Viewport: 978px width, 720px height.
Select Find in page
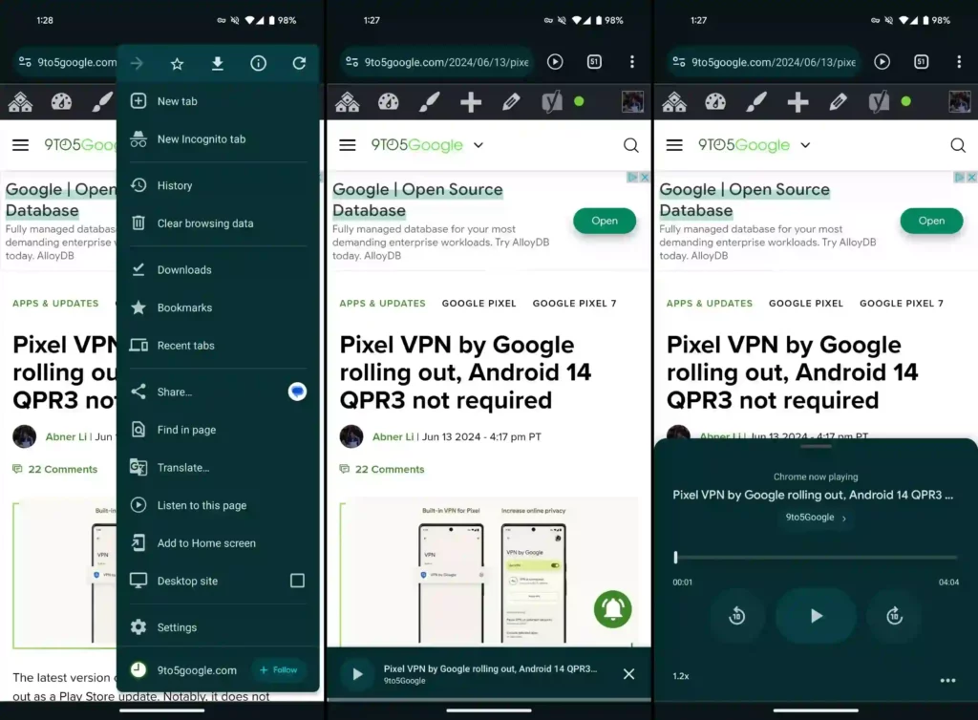(x=218, y=430)
